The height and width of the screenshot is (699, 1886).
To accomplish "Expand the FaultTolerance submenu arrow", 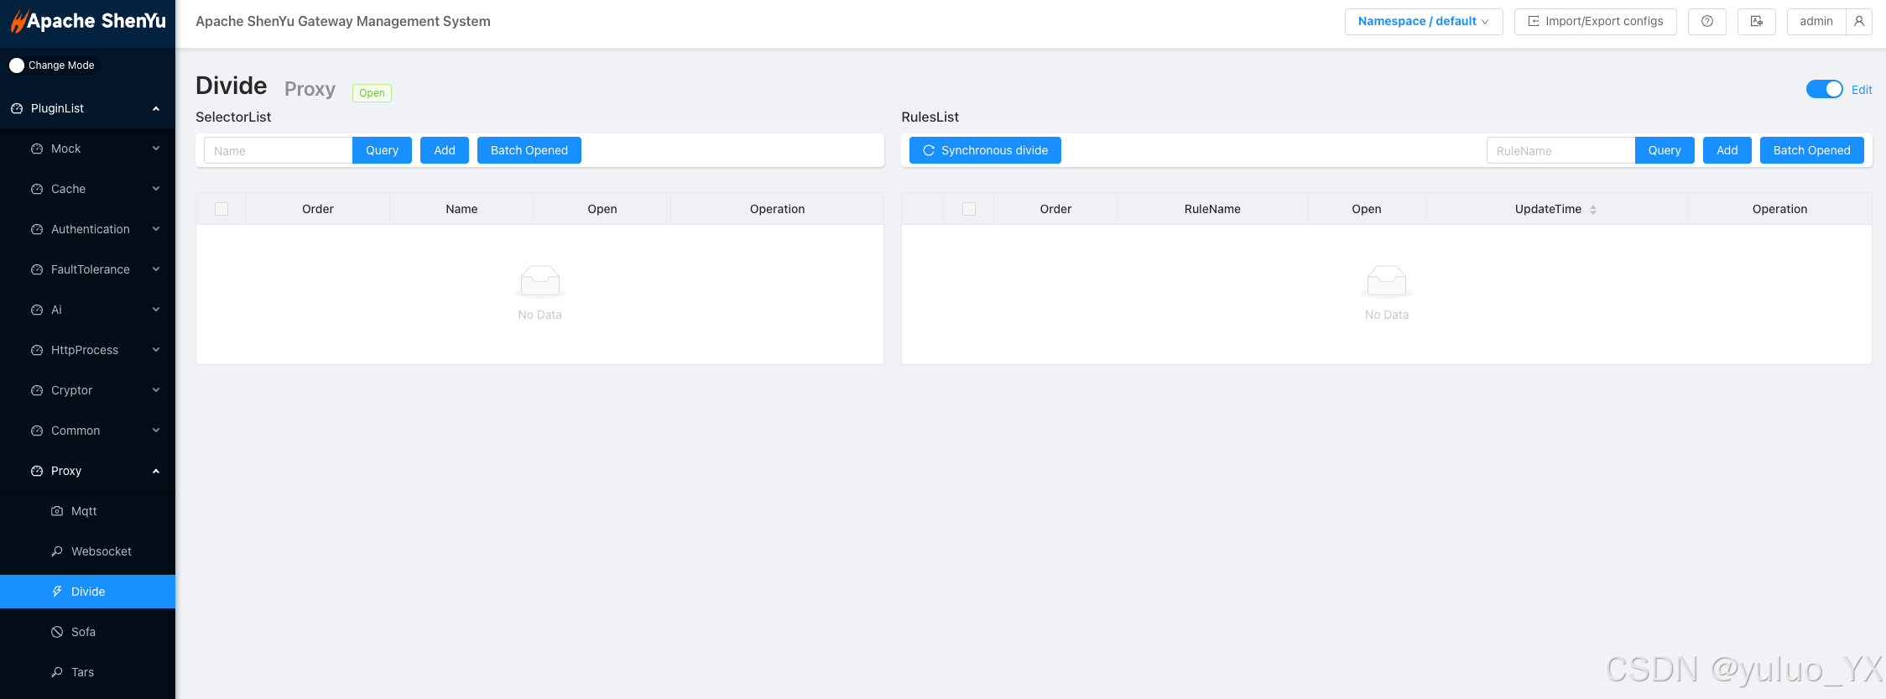I will [x=156, y=269].
